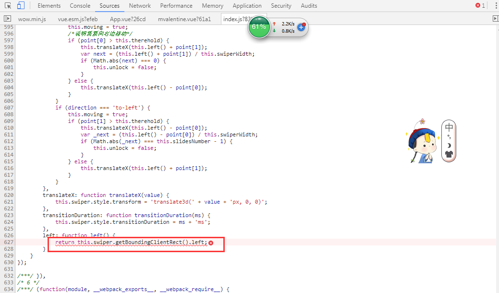The image size is (499, 293).
Task: Select the Sources tab
Action: coord(110,6)
